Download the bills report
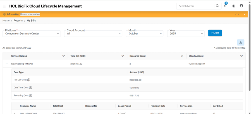 click(x=241, y=42)
